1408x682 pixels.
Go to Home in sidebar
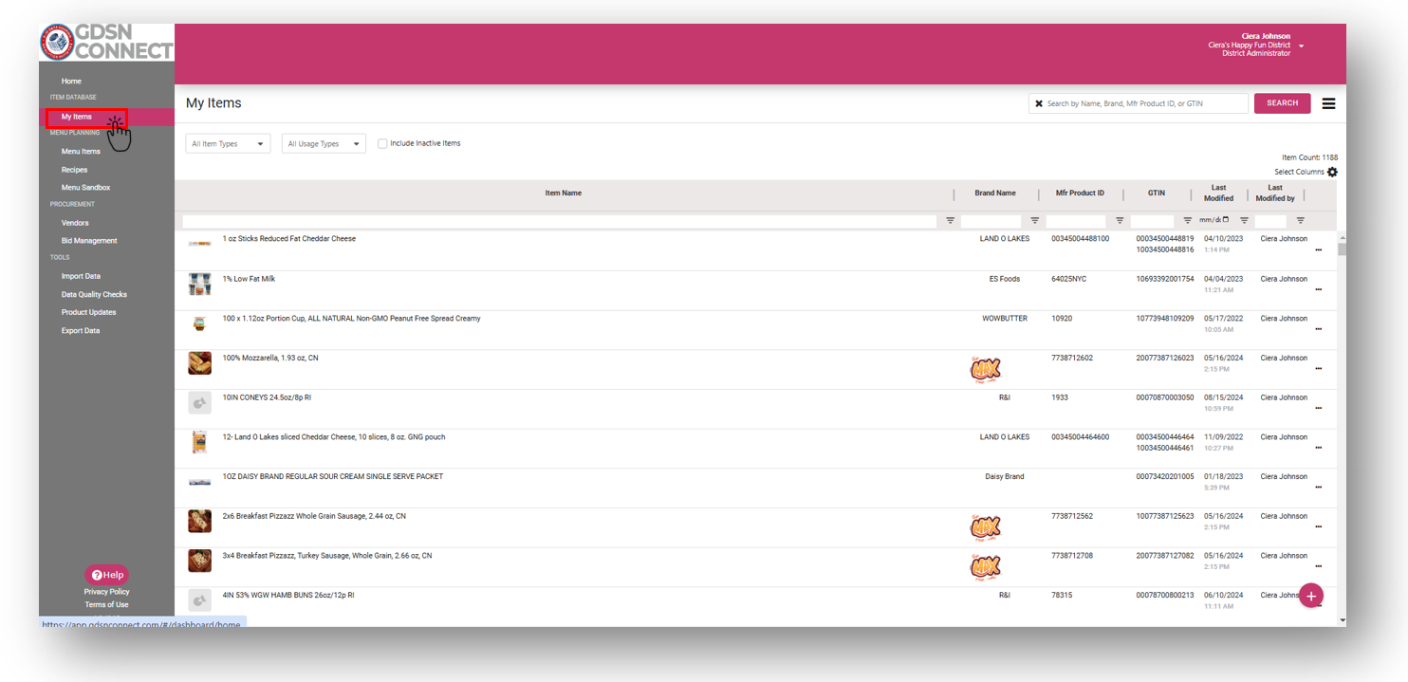(x=71, y=81)
